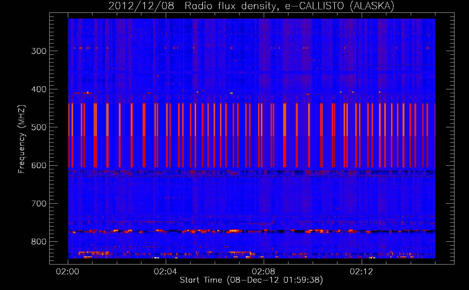Click the 'Start Time (08-Dec-12 01:59:38)' label
The width and height of the screenshot is (469, 290).
click(251, 280)
